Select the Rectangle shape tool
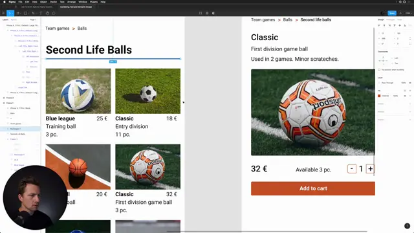Image resolution: width=414 pixels, height=233 pixels. point(25,13)
